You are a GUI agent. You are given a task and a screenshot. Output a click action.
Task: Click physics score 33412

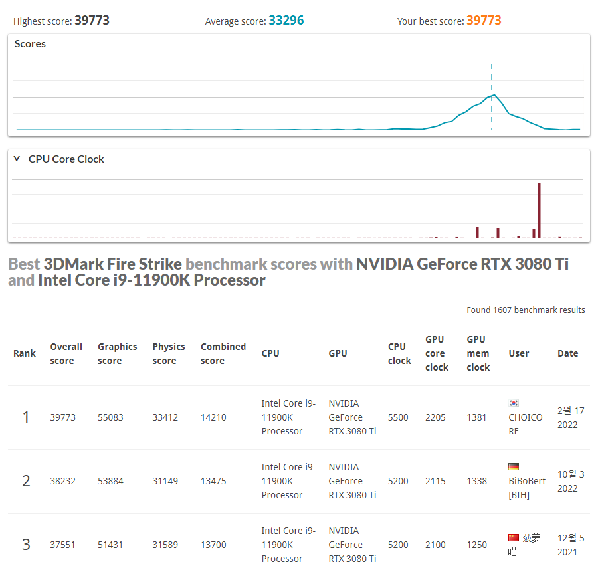165,417
